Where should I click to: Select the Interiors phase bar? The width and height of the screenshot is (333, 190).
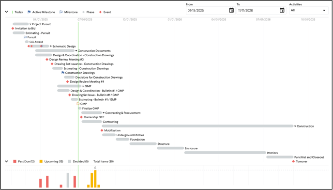[225, 153]
